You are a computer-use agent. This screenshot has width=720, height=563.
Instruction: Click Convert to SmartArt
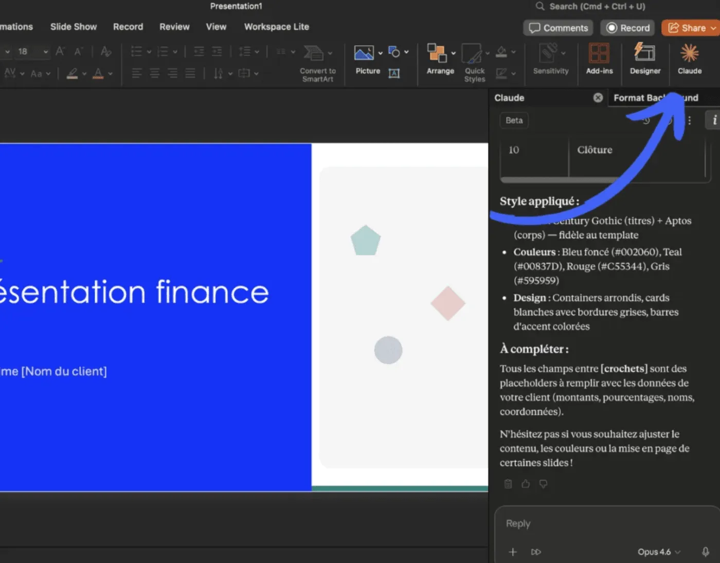click(x=317, y=63)
